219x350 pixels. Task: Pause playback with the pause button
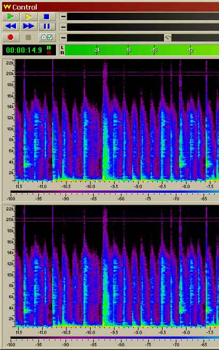tap(47, 27)
